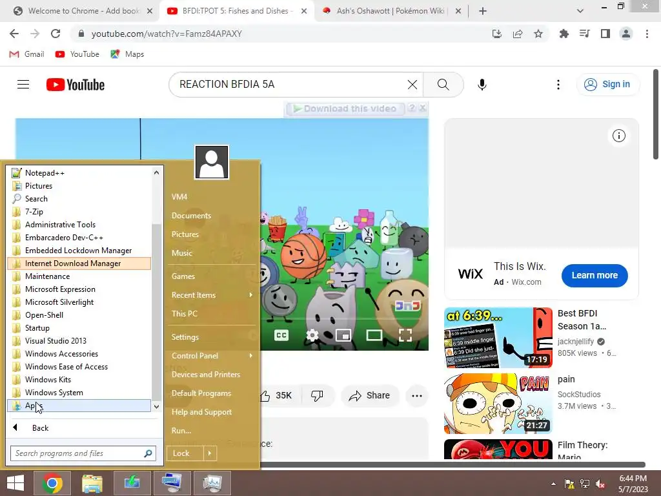This screenshot has width=661, height=496.
Task: Open the Apps entry in start menu
Action: click(79, 406)
